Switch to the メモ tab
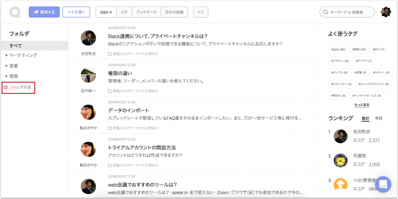Image resolution: width=398 pixels, height=199 pixels. click(124, 12)
